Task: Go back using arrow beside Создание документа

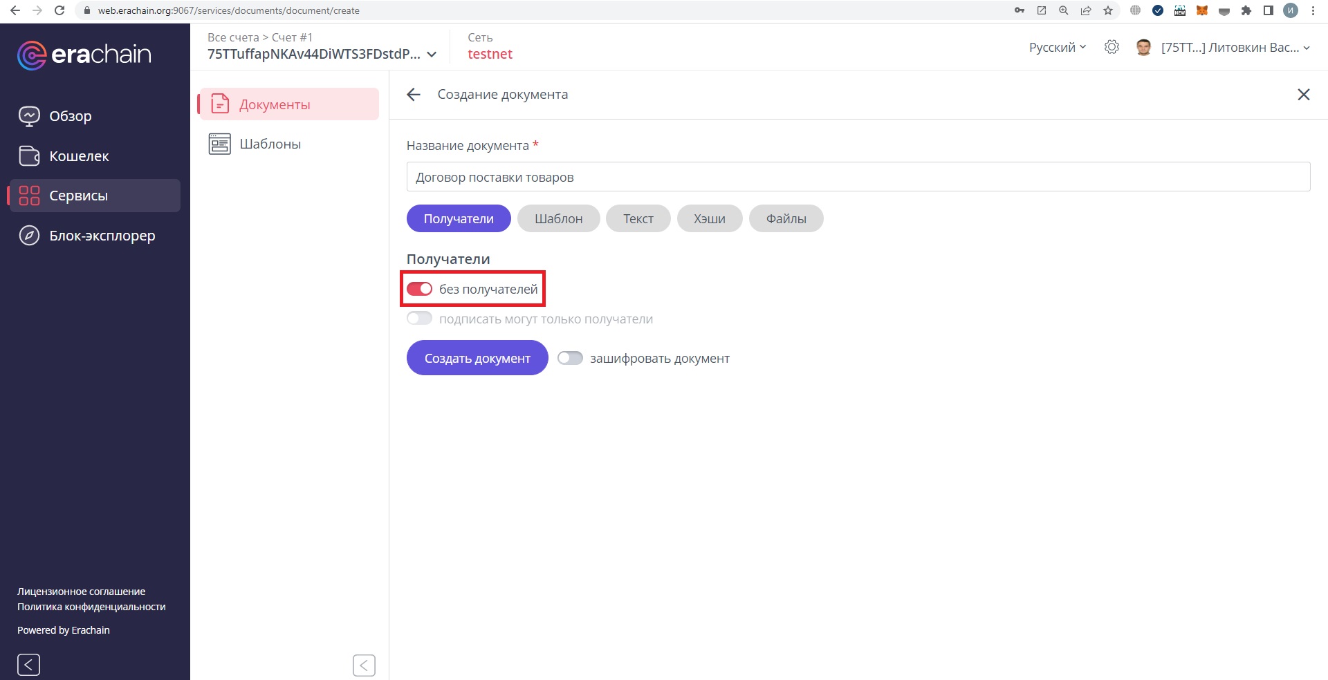Action: coord(414,95)
